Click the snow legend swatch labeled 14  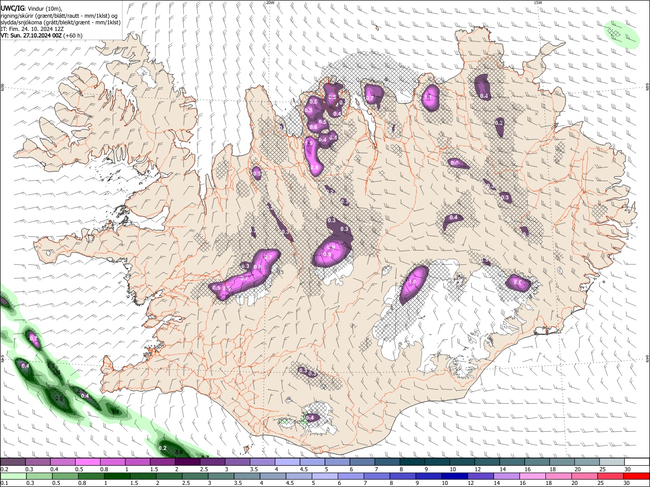tap(511, 462)
